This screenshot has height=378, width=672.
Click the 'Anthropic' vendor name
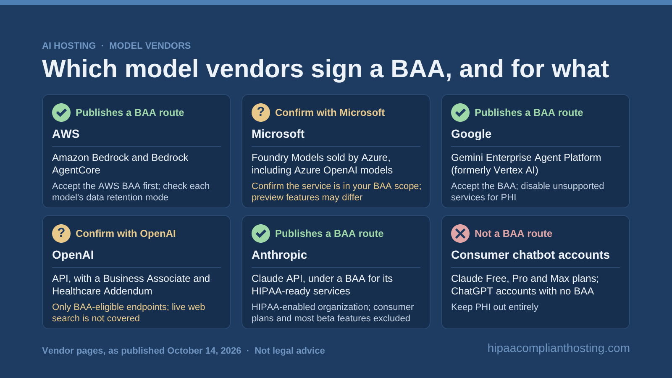279,255
